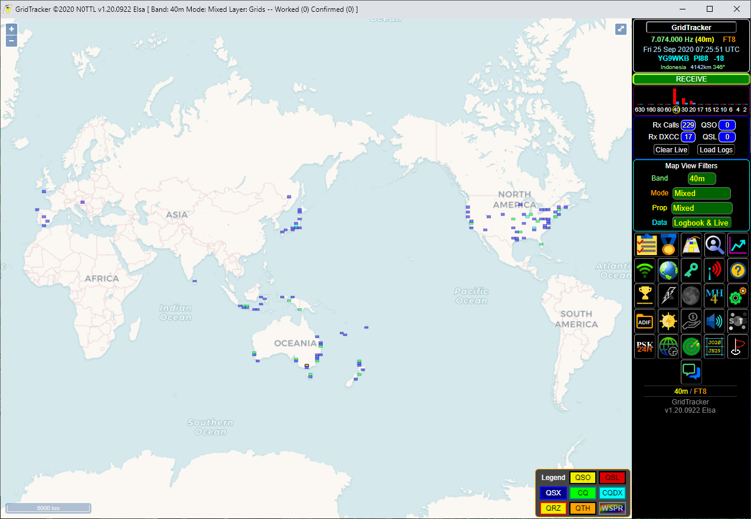Select the green CQ legend color swatch

[x=582, y=492]
